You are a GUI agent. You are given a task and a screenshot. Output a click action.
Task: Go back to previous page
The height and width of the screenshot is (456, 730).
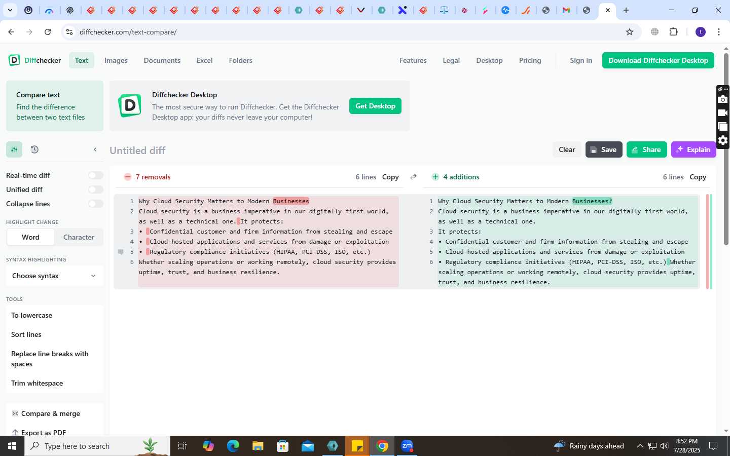11,32
